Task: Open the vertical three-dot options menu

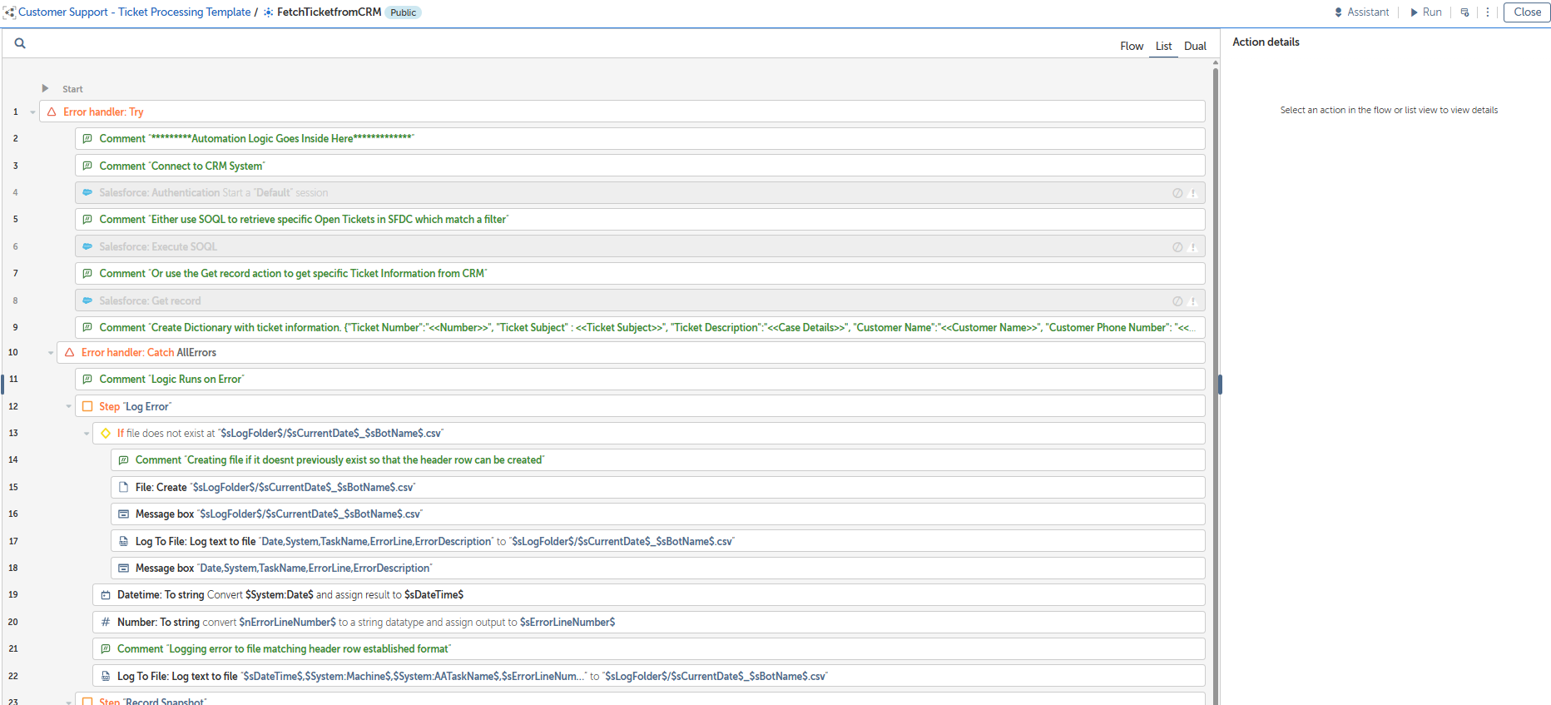Action: 1488,12
